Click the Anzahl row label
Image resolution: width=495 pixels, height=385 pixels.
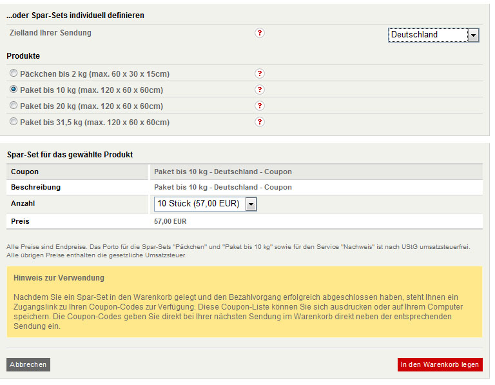(23, 203)
